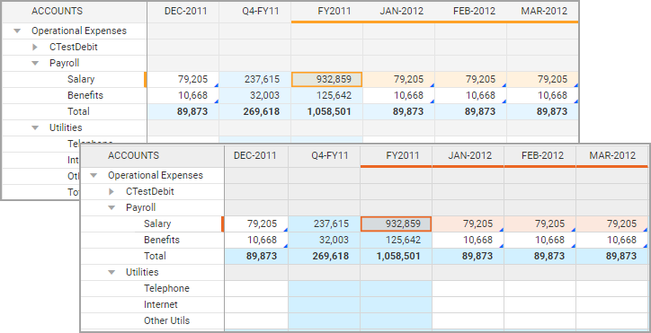Image resolution: width=651 pixels, height=333 pixels.
Task: Select Benefits FEB-2012 cell in back grid
Action: pyautogui.click(x=471, y=95)
